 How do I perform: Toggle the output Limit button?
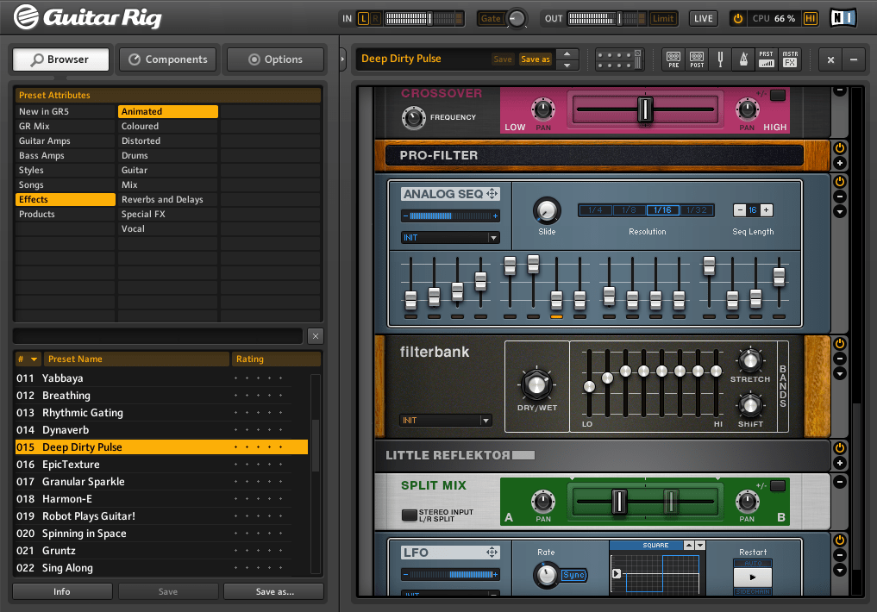663,18
